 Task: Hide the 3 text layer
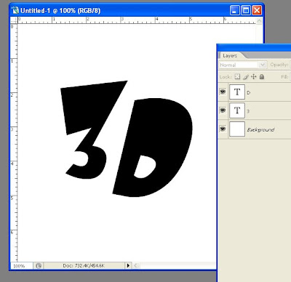click(x=223, y=110)
